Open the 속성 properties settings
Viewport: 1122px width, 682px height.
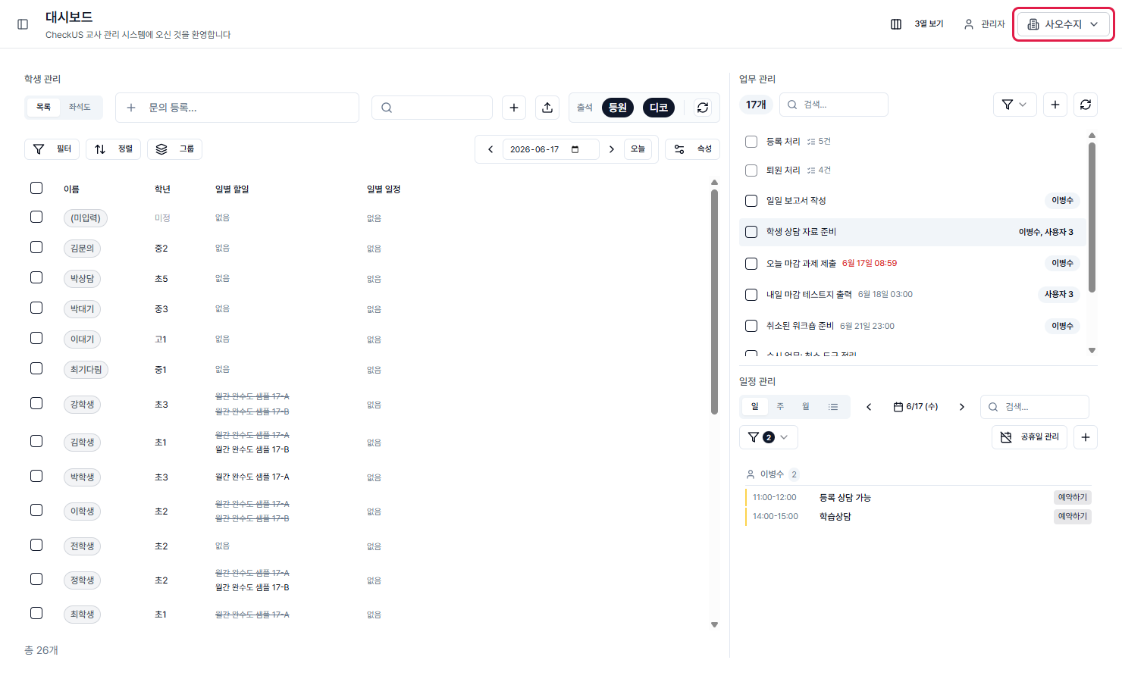(693, 149)
